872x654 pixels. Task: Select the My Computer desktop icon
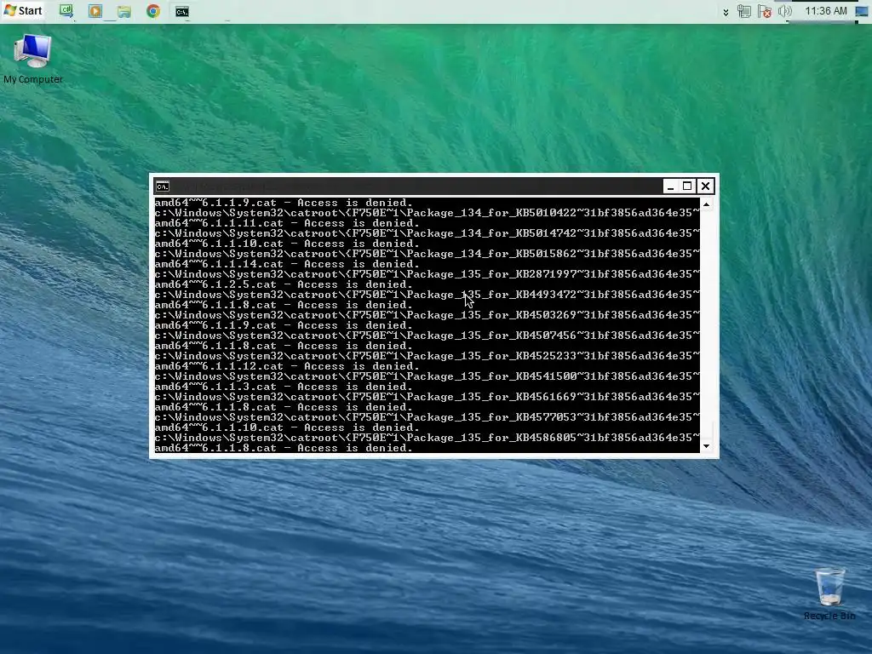tap(33, 59)
